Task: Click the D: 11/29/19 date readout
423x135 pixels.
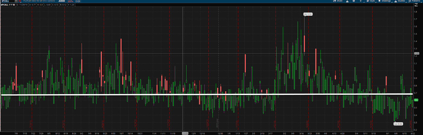Action: pyautogui.click(x=22, y=5)
